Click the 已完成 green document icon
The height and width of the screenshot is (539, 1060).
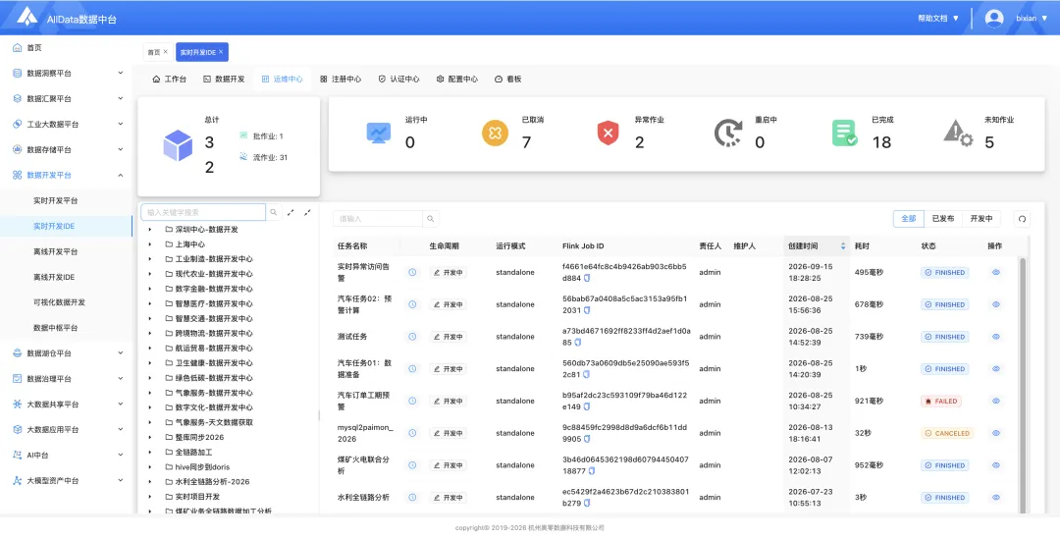844,133
